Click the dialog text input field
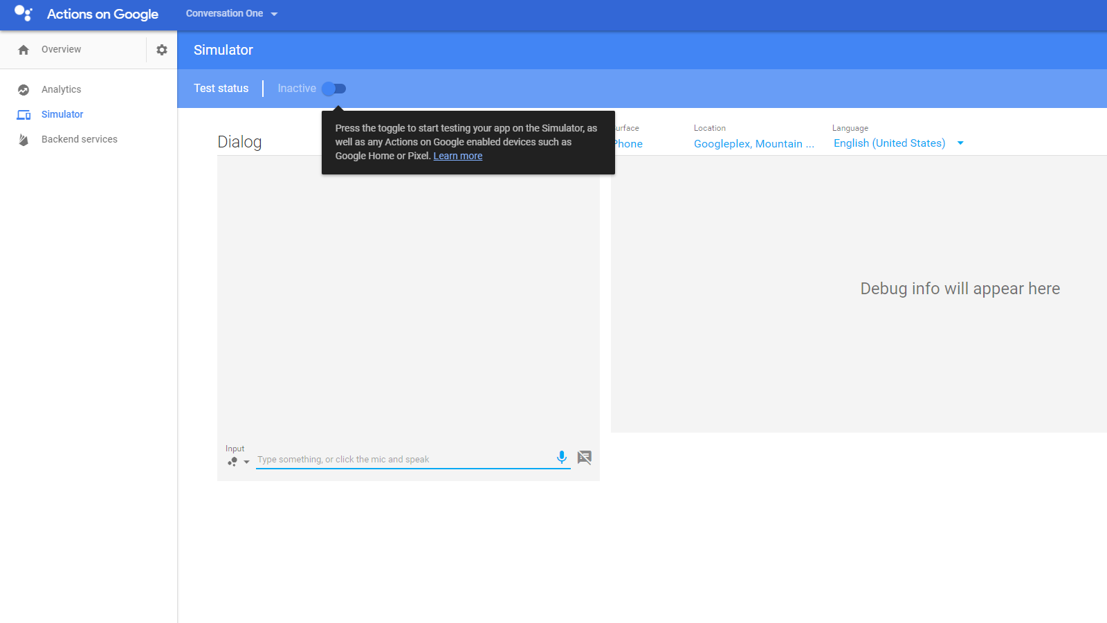The image size is (1107, 623). [x=405, y=460]
